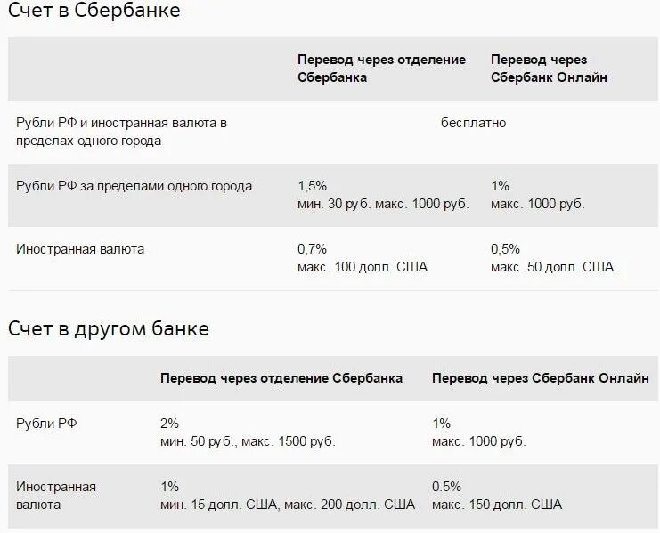Click 'макс. 50 долл. США' text
Viewport: 660px width, 533px height.
coord(551,267)
